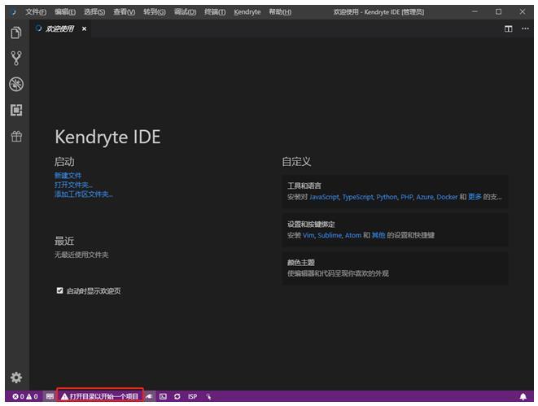Click 打开目录以开始一个项目 status warning
The height and width of the screenshot is (406, 538).
pyautogui.click(x=99, y=396)
